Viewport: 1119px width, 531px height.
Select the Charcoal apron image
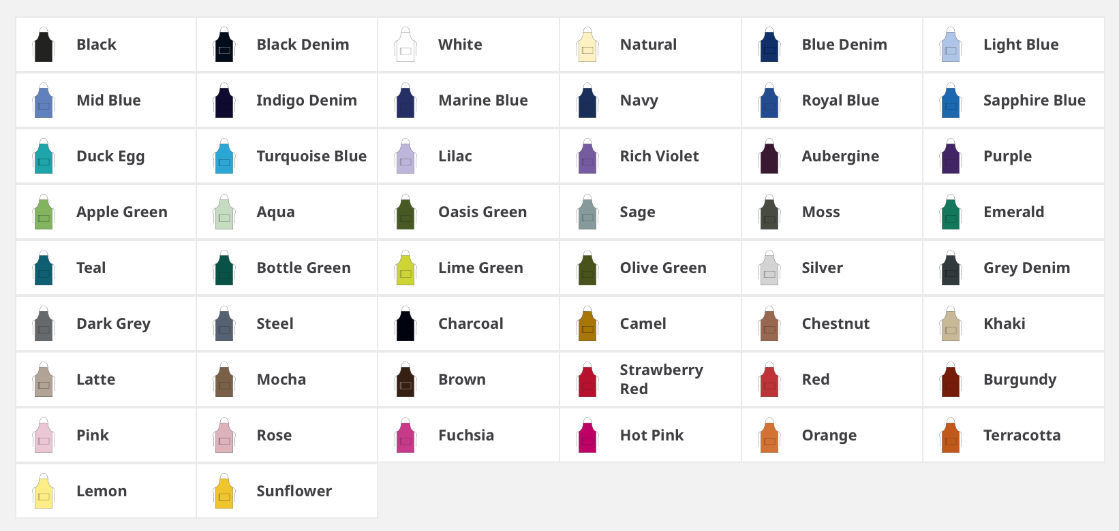[x=405, y=323]
